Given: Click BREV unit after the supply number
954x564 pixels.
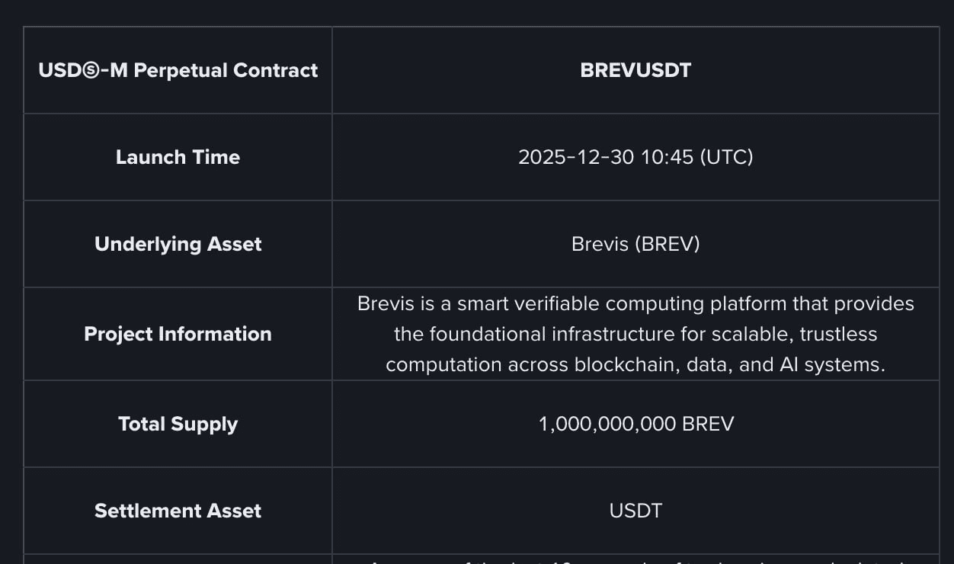Looking at the screenshot, I should point(708,424).
